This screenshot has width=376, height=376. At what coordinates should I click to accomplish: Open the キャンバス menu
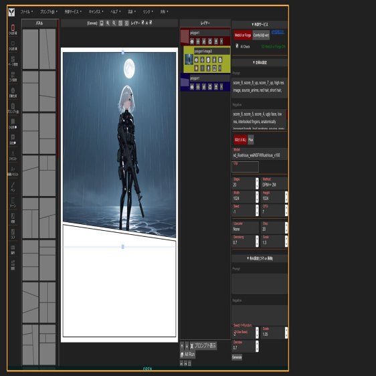click(x=96, y=11)
